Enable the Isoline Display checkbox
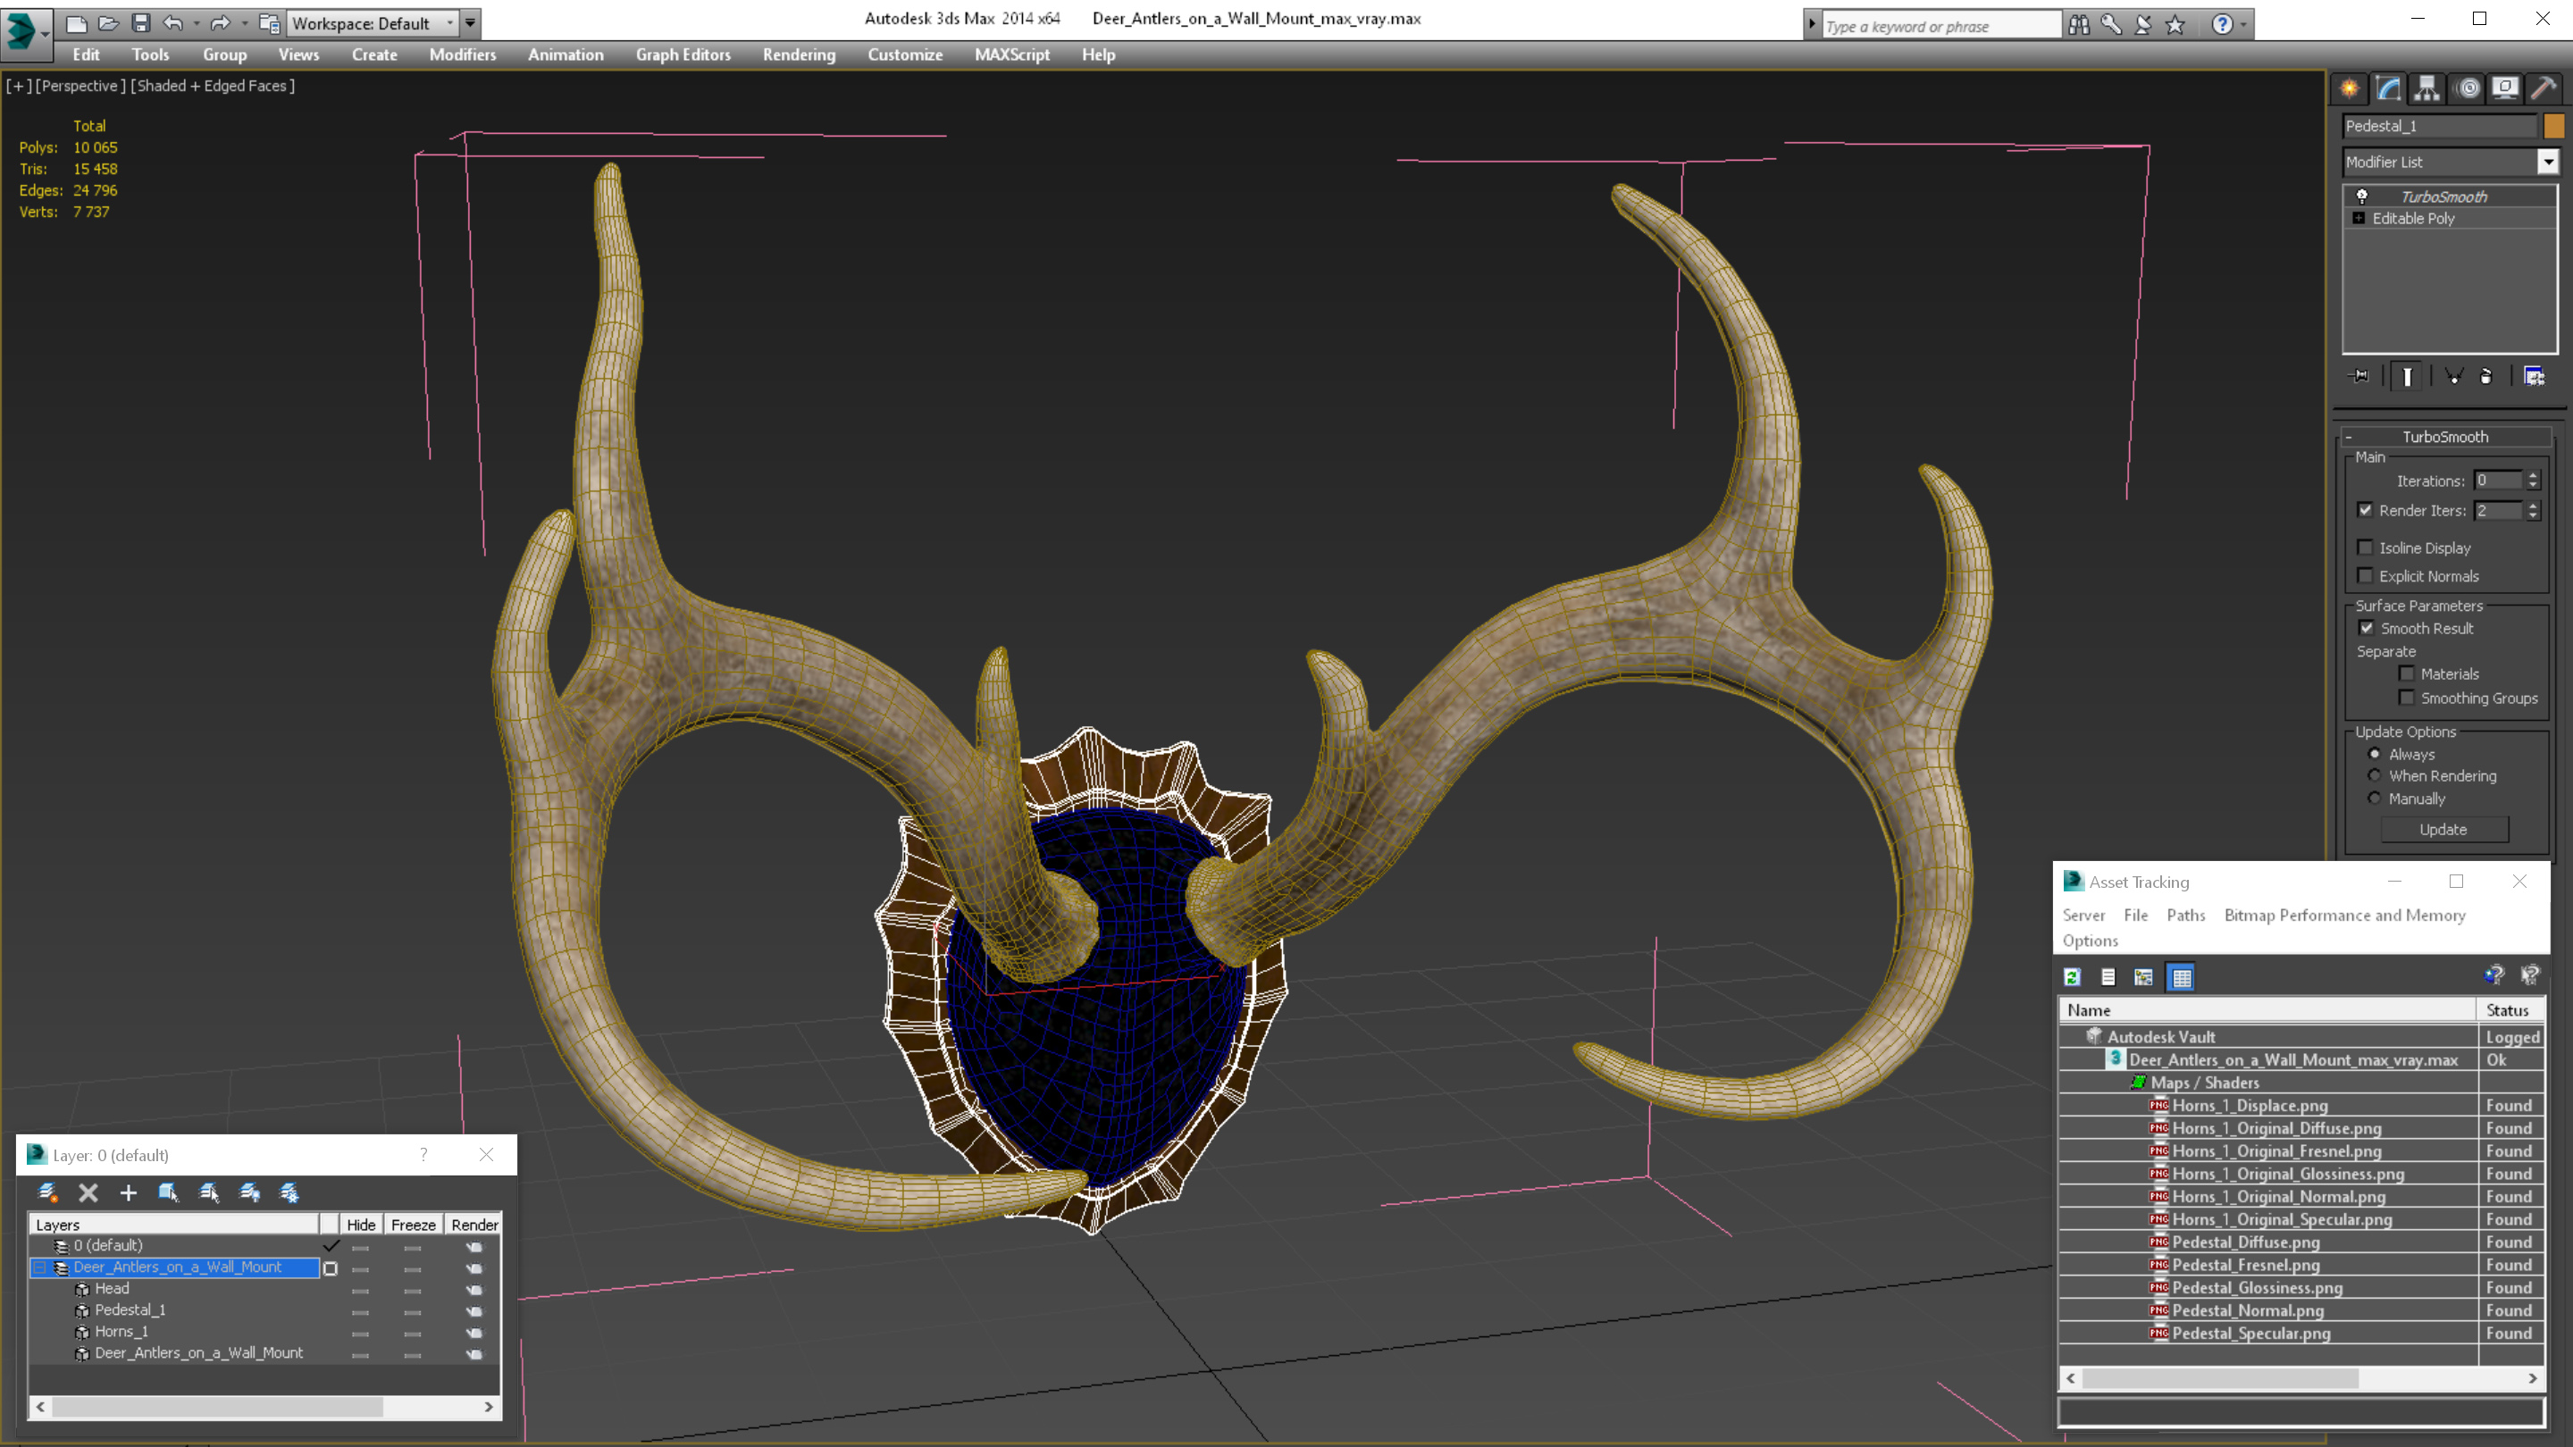 click(x=2365, y=548)
